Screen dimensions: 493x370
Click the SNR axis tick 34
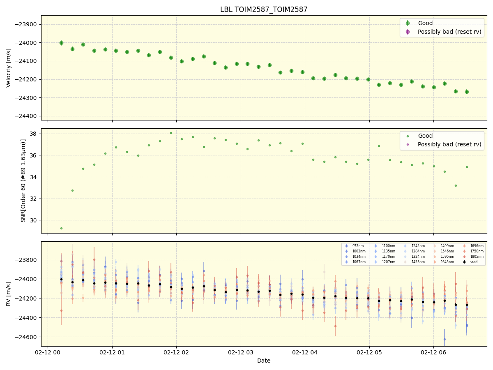point(34,177)
